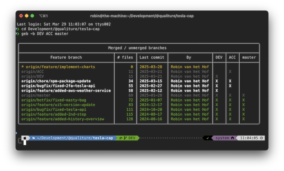284x171 pixels.
Task: Click the date 2025-03-15
Action: click(x=151, y=81)
